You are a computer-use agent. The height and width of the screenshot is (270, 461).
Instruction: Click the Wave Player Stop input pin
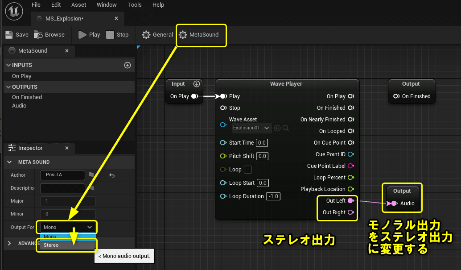pyautogui.click(x=223, y=108)
